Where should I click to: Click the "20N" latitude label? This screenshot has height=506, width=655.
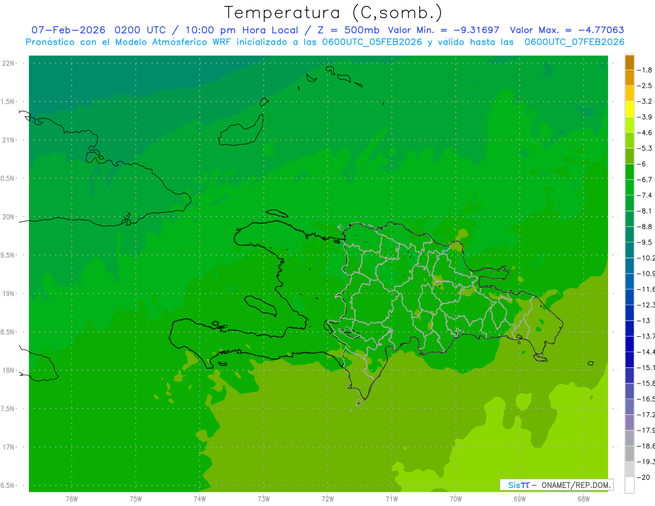tap(8, 217)
